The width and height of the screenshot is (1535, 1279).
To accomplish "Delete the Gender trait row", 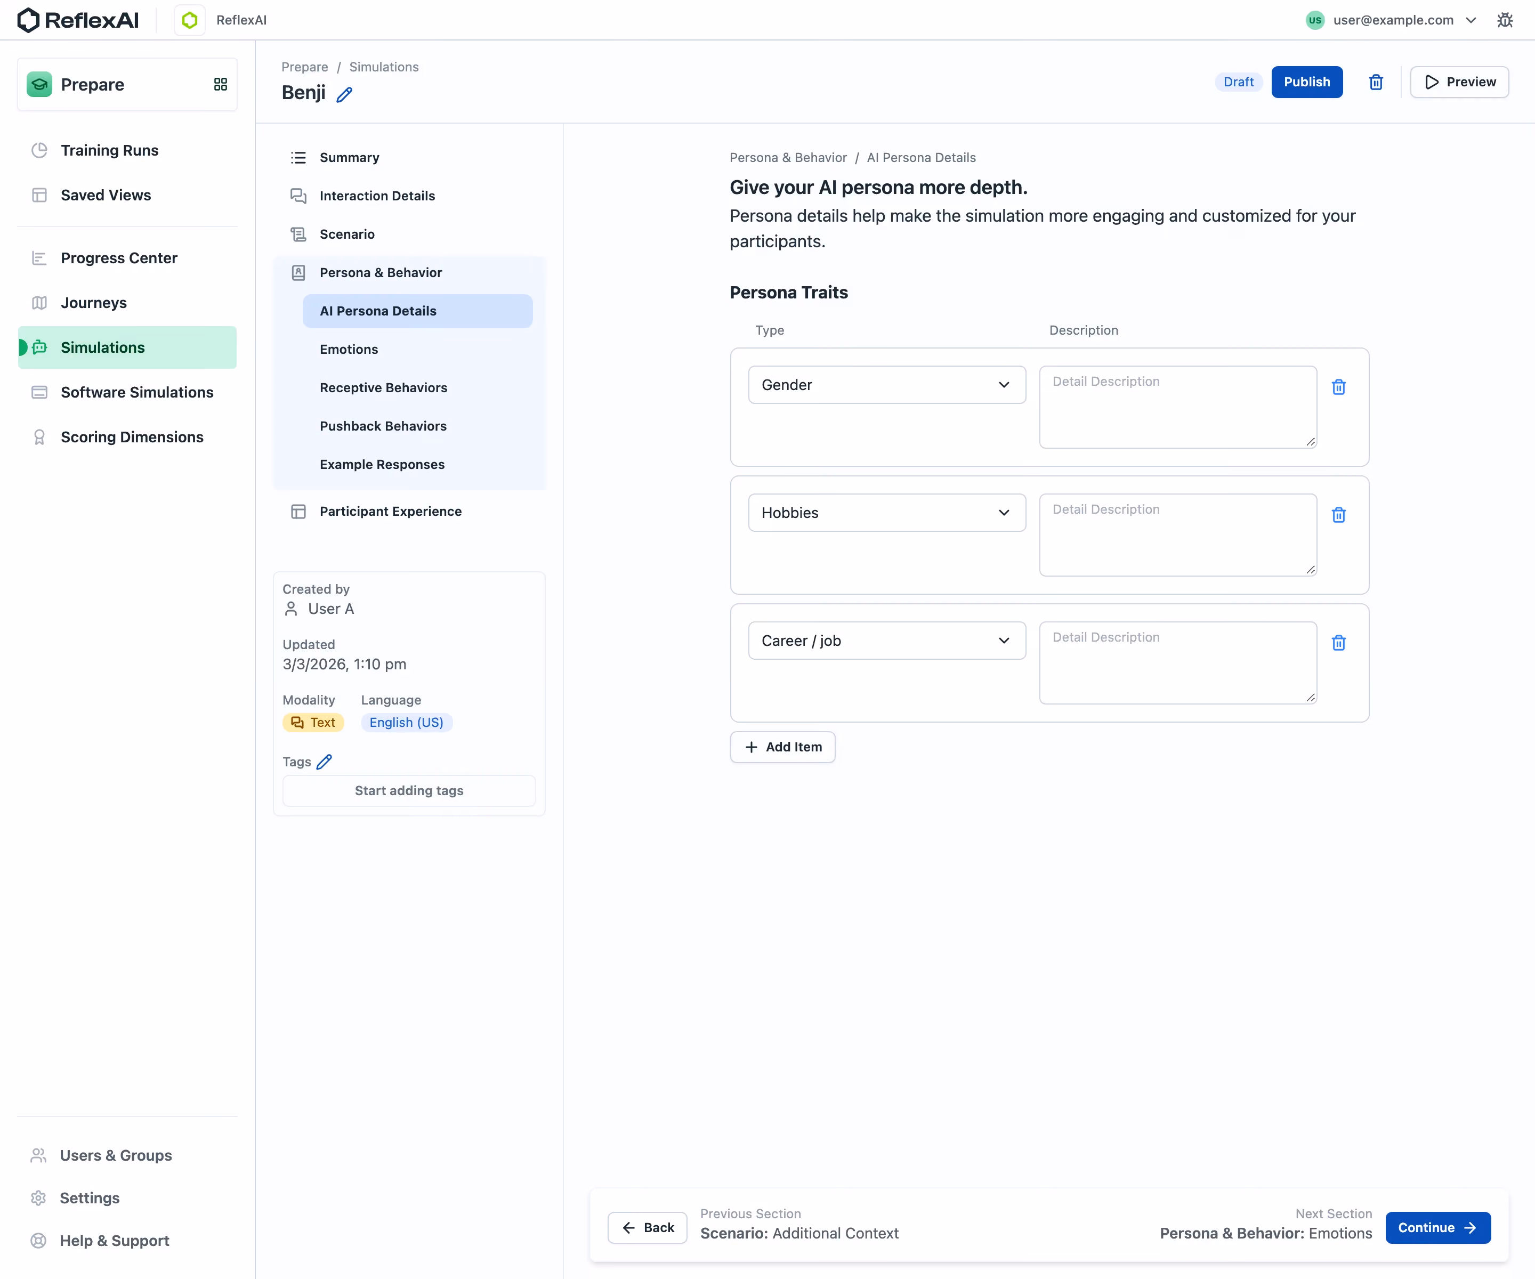I will 1338,387.
